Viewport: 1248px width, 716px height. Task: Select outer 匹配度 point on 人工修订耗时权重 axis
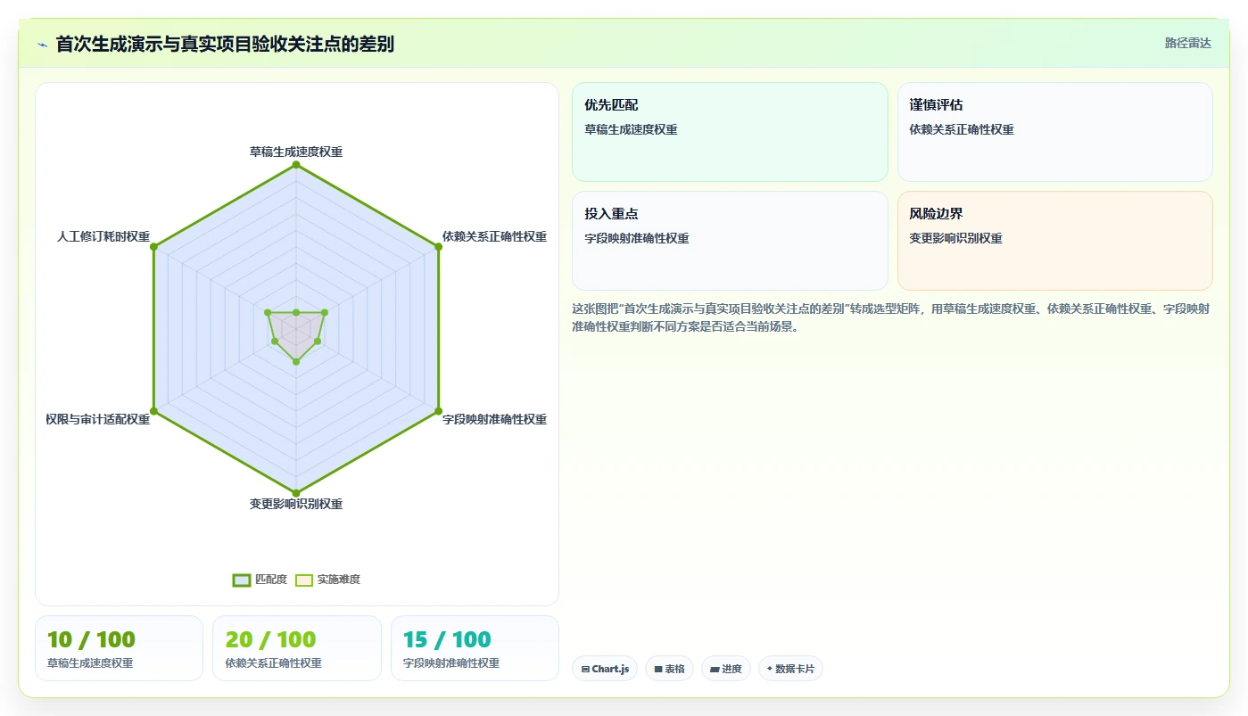click(x=154, y=247)
